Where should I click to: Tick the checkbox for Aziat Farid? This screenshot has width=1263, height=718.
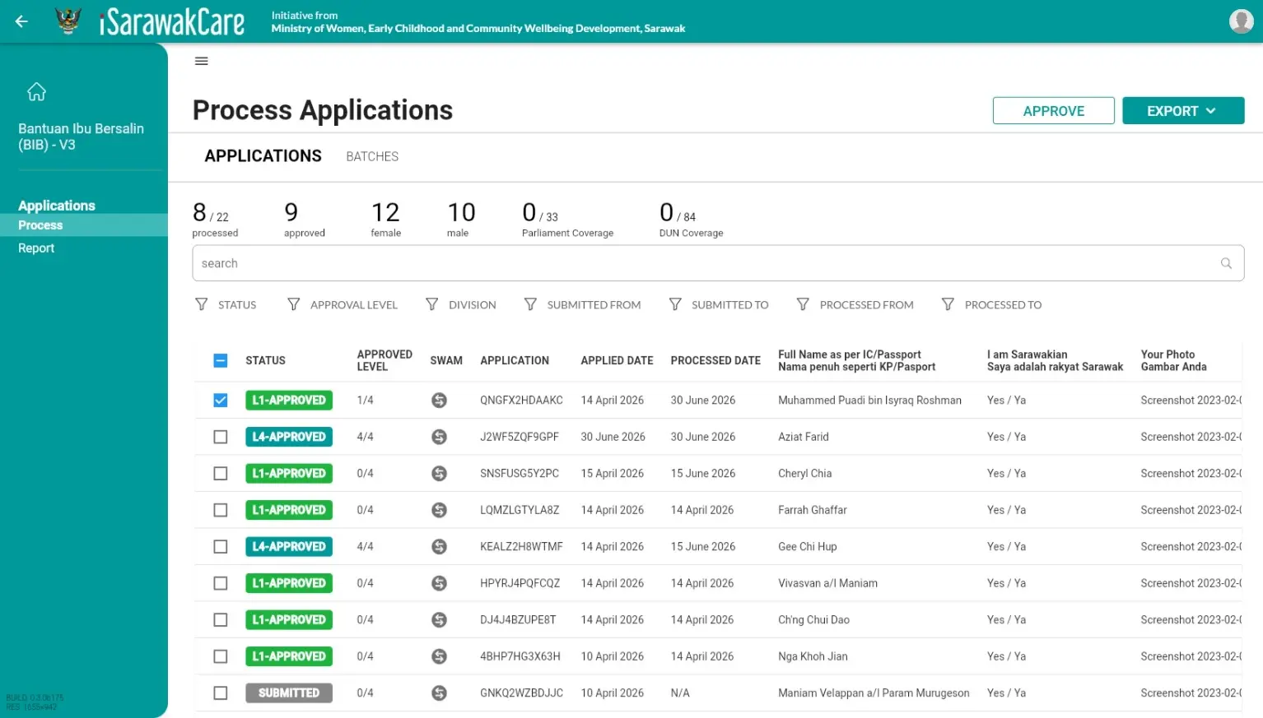coord(220,437)
